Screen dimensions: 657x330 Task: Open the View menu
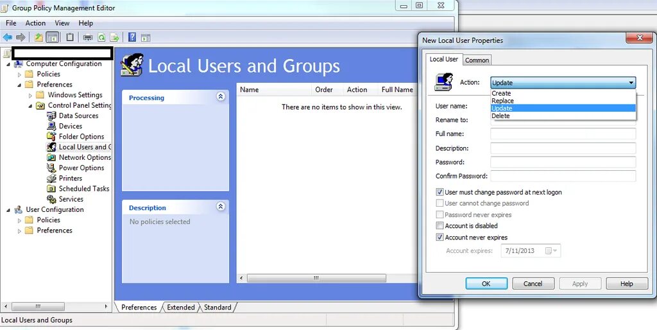pos(62,23)
